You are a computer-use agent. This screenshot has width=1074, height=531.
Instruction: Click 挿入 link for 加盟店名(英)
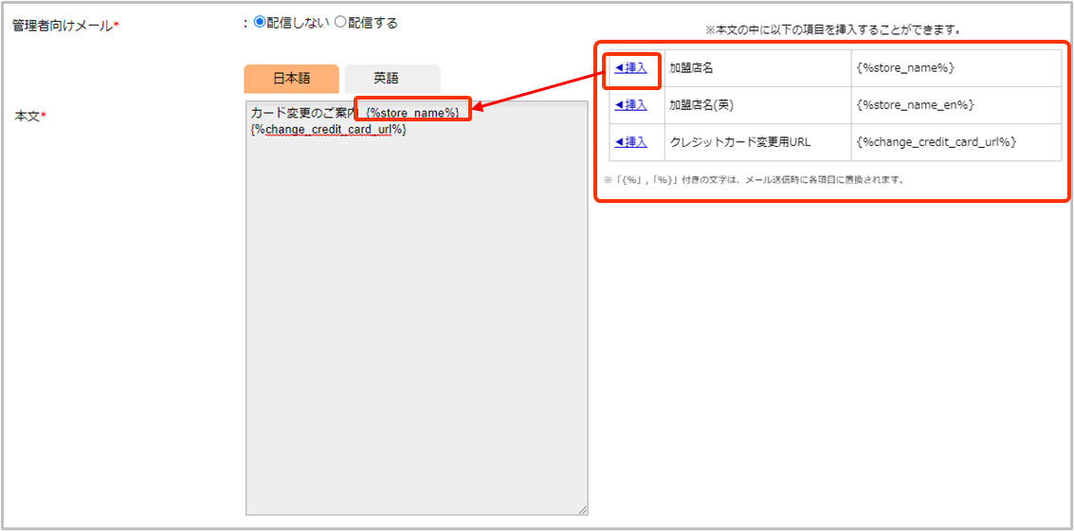(x=631, y=104)
